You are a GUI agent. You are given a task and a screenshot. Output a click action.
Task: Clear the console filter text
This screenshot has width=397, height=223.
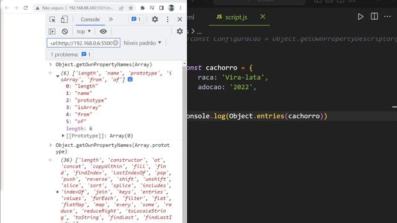coord(116,43)
